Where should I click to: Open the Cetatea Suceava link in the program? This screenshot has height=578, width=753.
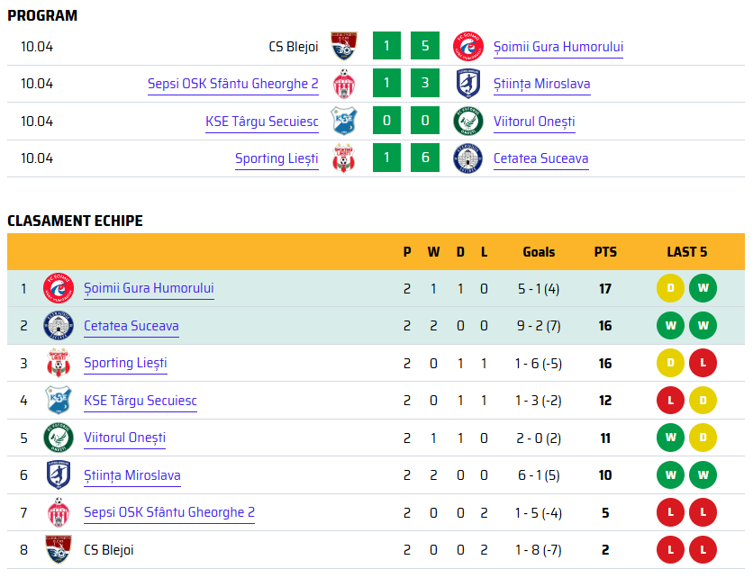click(x=540, y=158)
